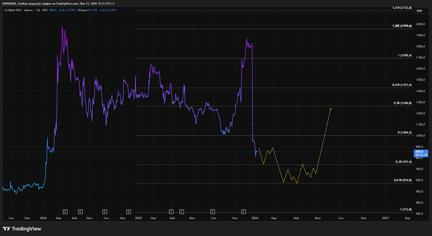This screenshot has width=432, height=236.
Task: Click the earnings E marker above Сен 2025
Action: click(x=213, y=211)
